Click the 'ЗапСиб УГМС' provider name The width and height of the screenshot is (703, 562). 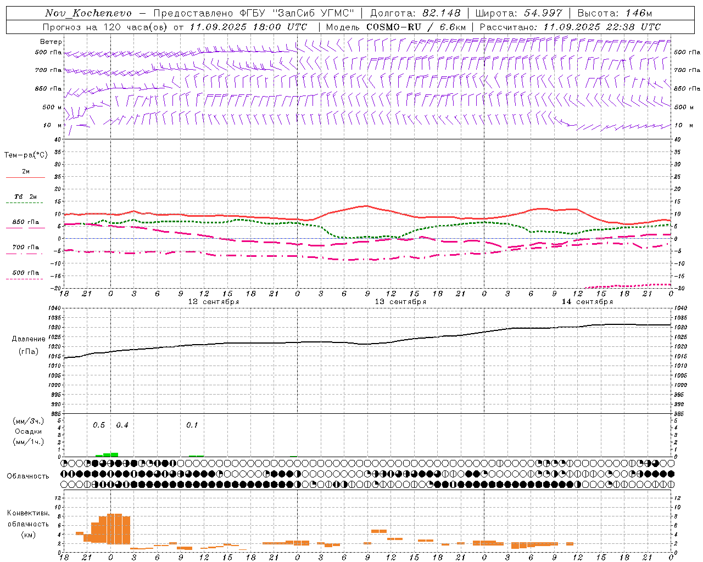313,13
